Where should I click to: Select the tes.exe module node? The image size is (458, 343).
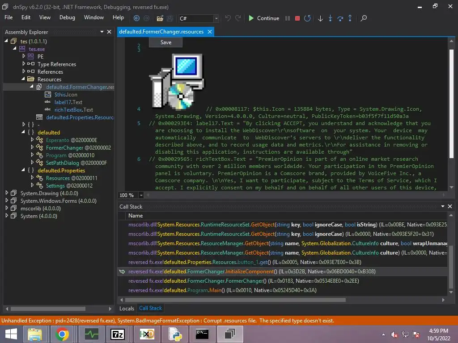click(x=37, y=49)
